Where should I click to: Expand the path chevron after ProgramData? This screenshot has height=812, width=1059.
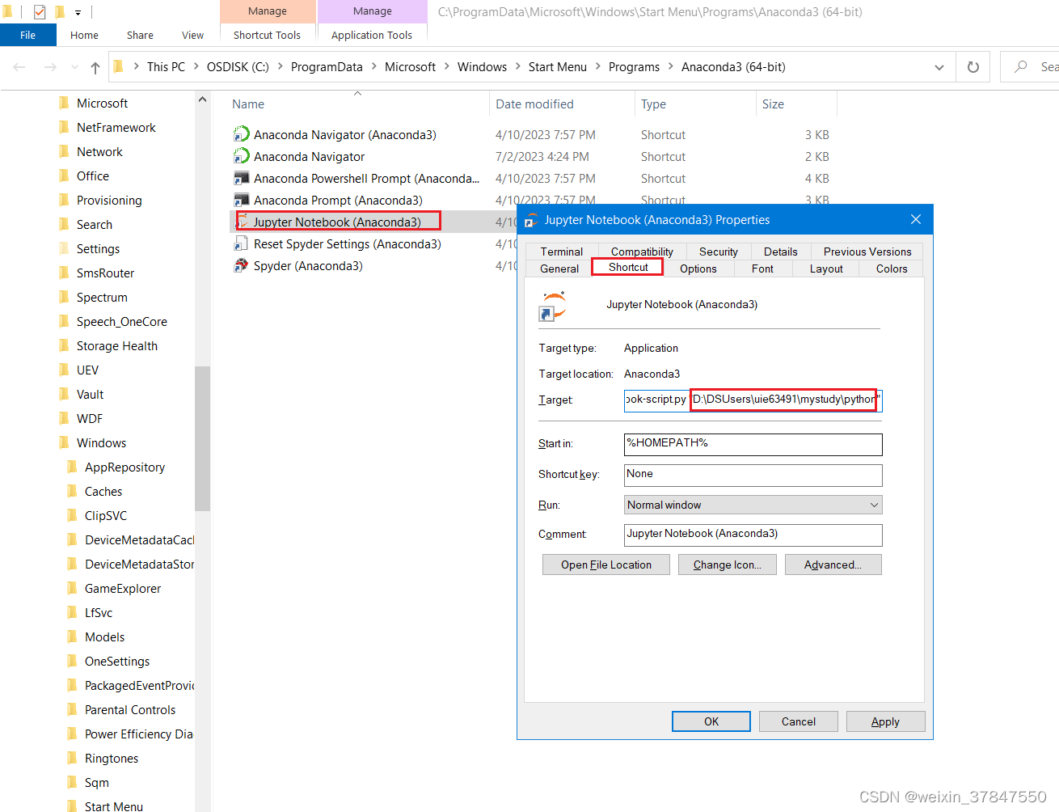(x=373, y=66)
